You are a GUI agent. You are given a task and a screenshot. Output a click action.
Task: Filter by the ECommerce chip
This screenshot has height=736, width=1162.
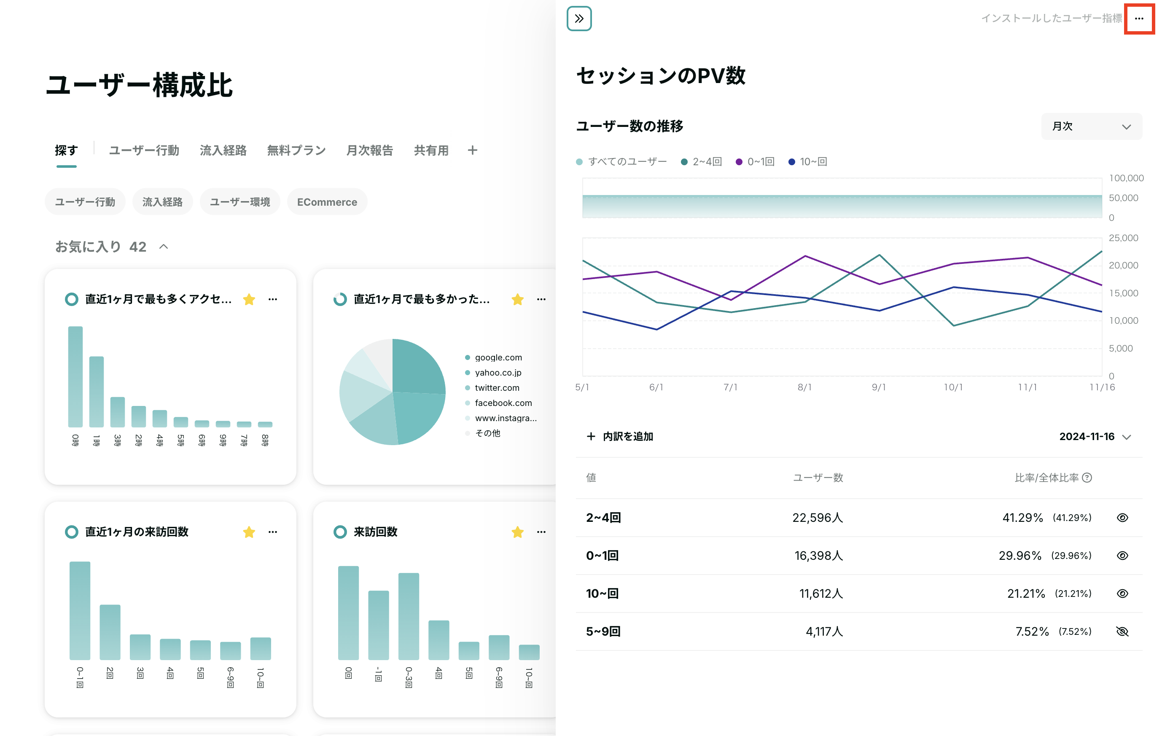(x=327, y=201)
